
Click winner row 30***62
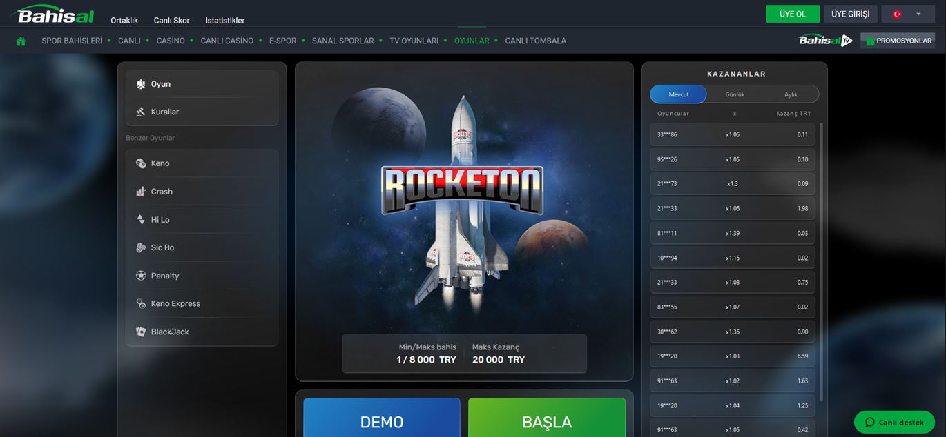733,332
